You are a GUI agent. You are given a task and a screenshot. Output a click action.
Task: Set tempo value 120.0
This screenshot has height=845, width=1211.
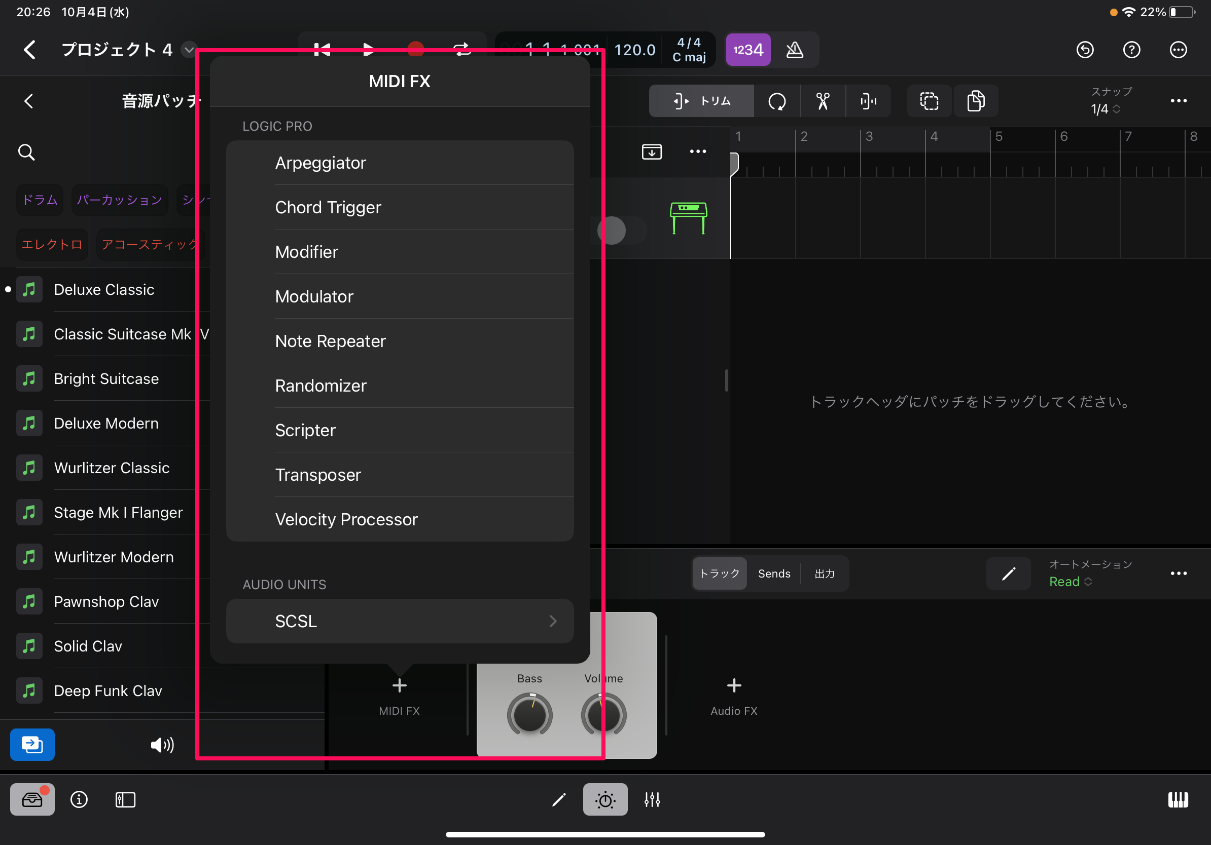pyautogui.click(x=634, y=50)
